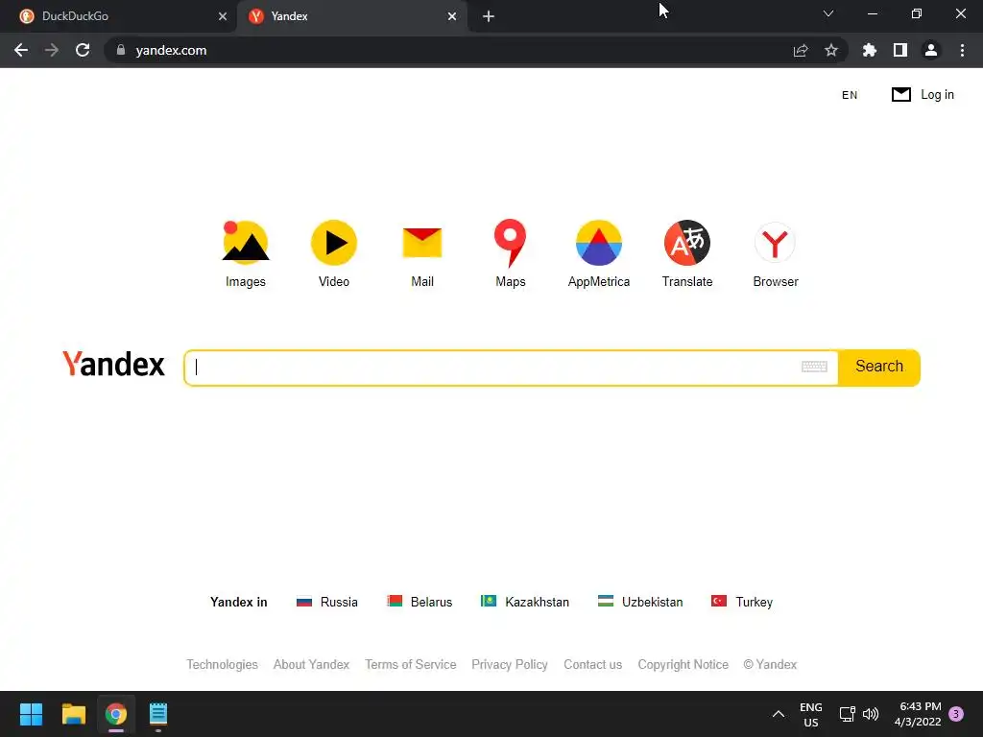Image resolution: width=983 pixels, height=737 pixels.
Task: Show hidden system tray icons
Action: pyautogui.click(x=778, y=714)
